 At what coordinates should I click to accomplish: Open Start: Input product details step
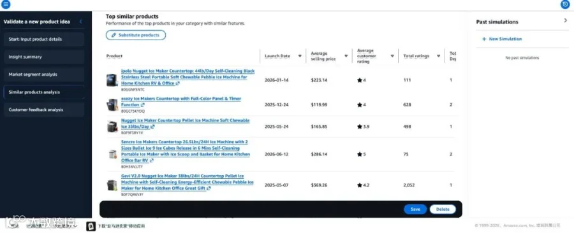[x=44, y=39]
